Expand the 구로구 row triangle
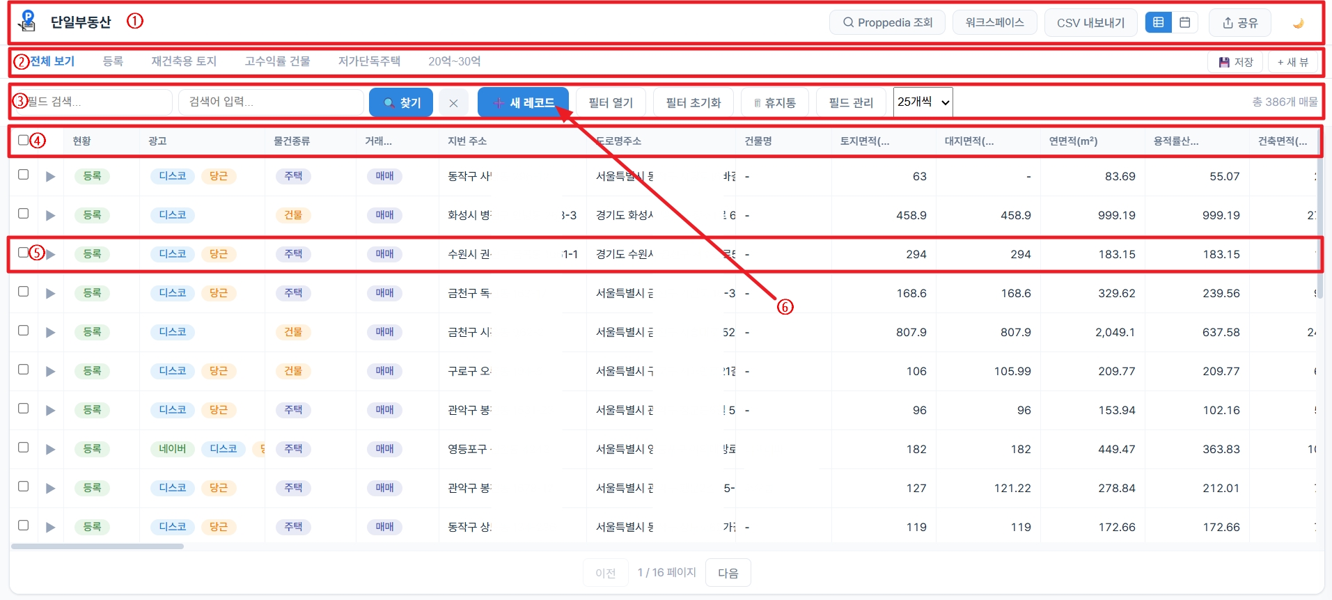This screenshot has width=1332, height=600. tap(50, 372)
